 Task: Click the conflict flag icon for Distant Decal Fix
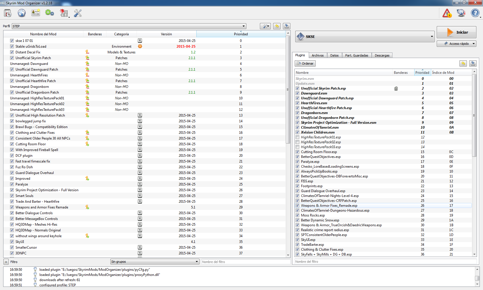coord(87,52)
